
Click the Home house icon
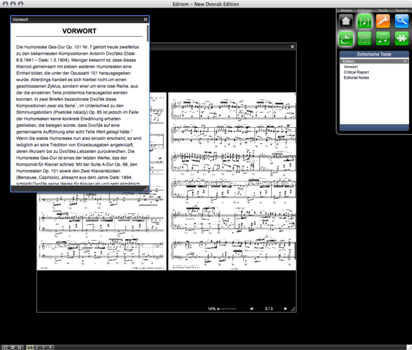coord(347,21)
